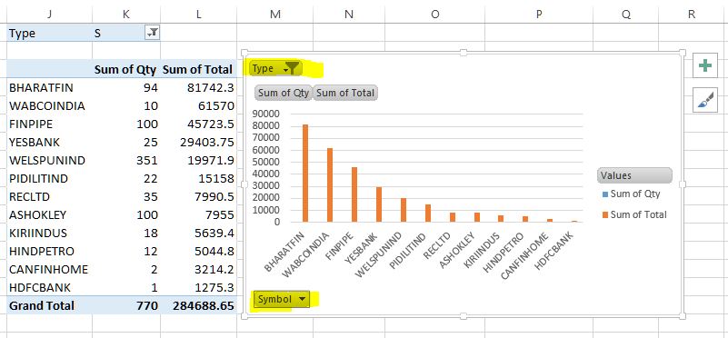Image resolution: width=728 pixels, height=338 pixels.
Task: Click the Sum of Total field button in chart
Action: pos(345,93)
